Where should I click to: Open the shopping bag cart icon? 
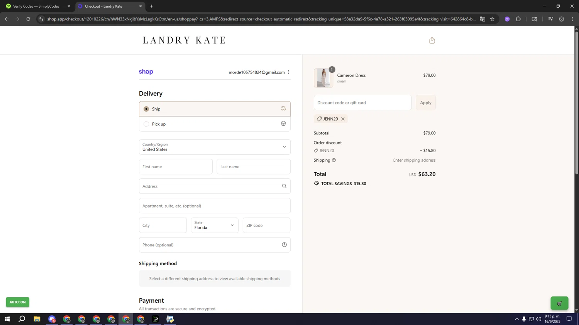432,40
